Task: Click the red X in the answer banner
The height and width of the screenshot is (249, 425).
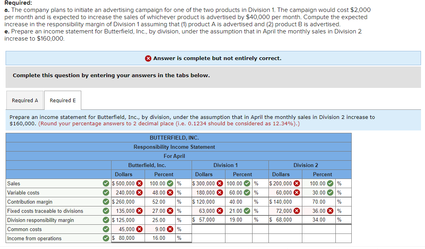Action: coord(148,58)
